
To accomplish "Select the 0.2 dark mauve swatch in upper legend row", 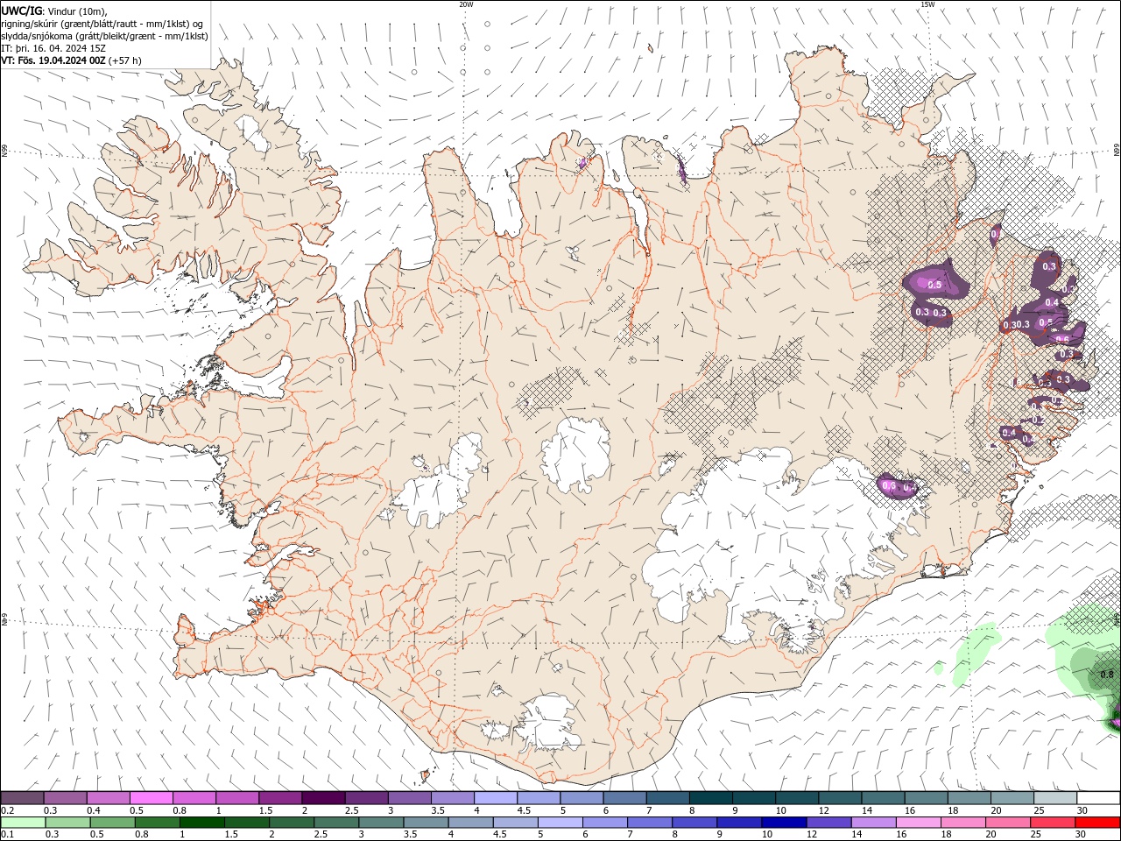I will (22, 798).
